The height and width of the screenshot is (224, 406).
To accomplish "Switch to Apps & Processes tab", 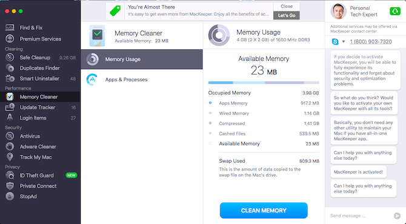I will coord(142,80).
